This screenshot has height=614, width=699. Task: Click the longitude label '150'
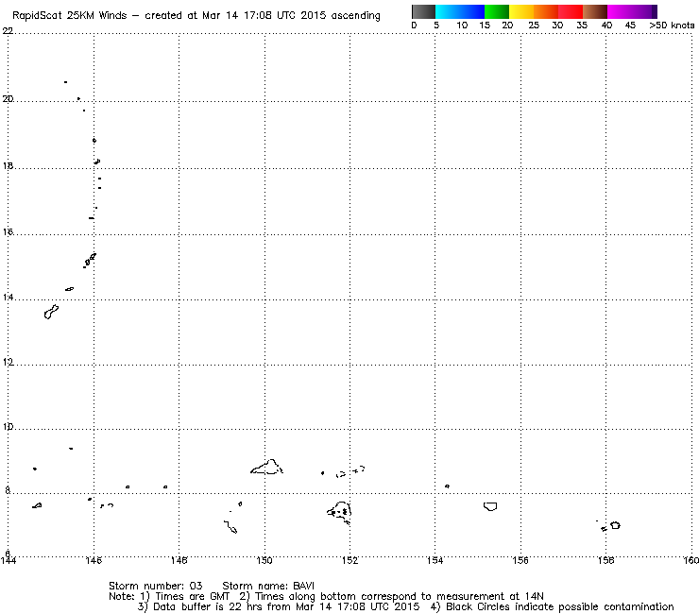(x=264, y=560)
